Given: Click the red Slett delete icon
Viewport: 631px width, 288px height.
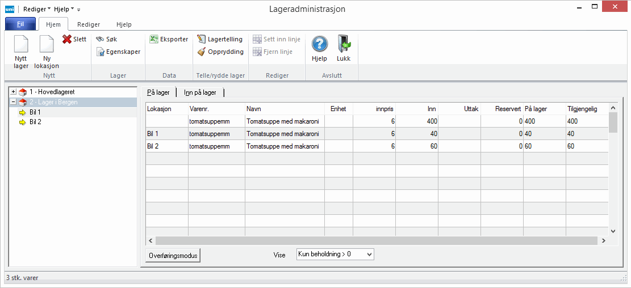Looking at the screenshot, I should coord(67,39).
